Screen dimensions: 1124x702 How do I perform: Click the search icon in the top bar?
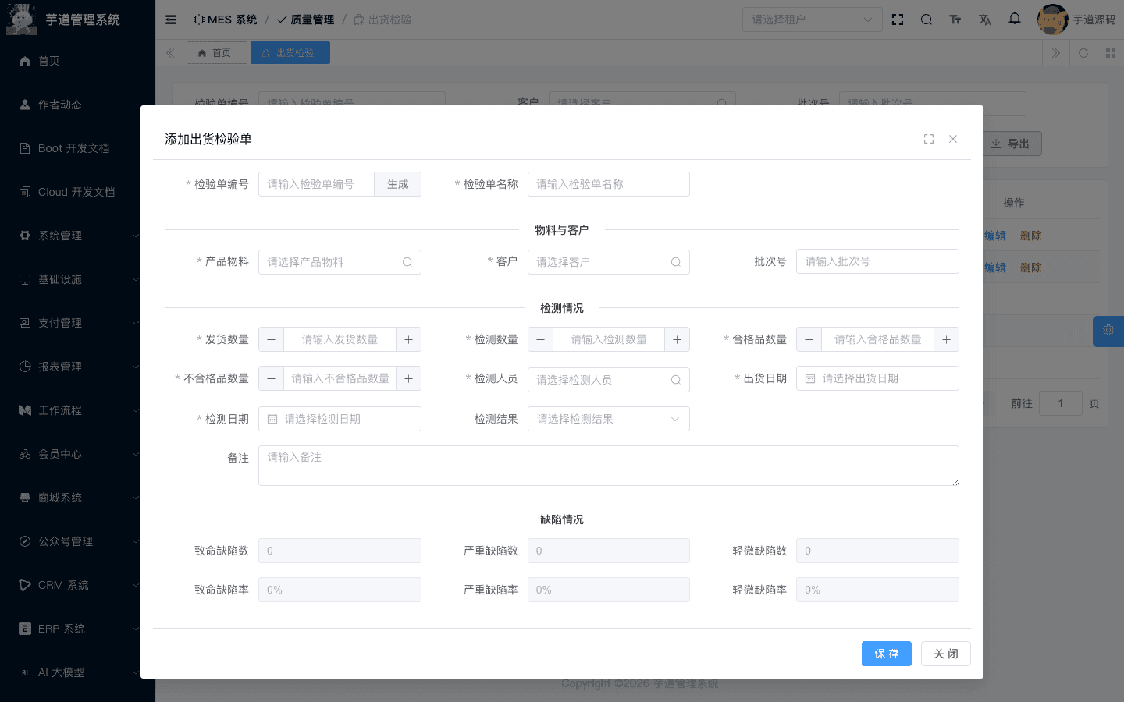[927, 19]
